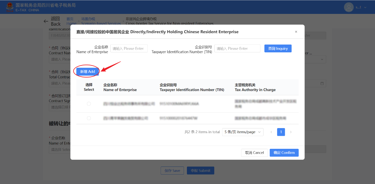Viewport: 375px width, 184px height.
Task: Click the Inquiry button
Action: coord(278,49)
